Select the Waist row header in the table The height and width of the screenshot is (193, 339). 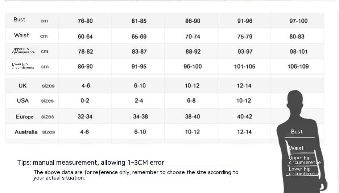pos(21,36)
